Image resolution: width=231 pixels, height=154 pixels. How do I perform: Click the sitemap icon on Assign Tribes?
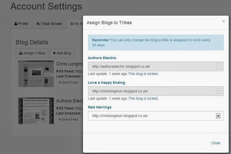(21, 53)
